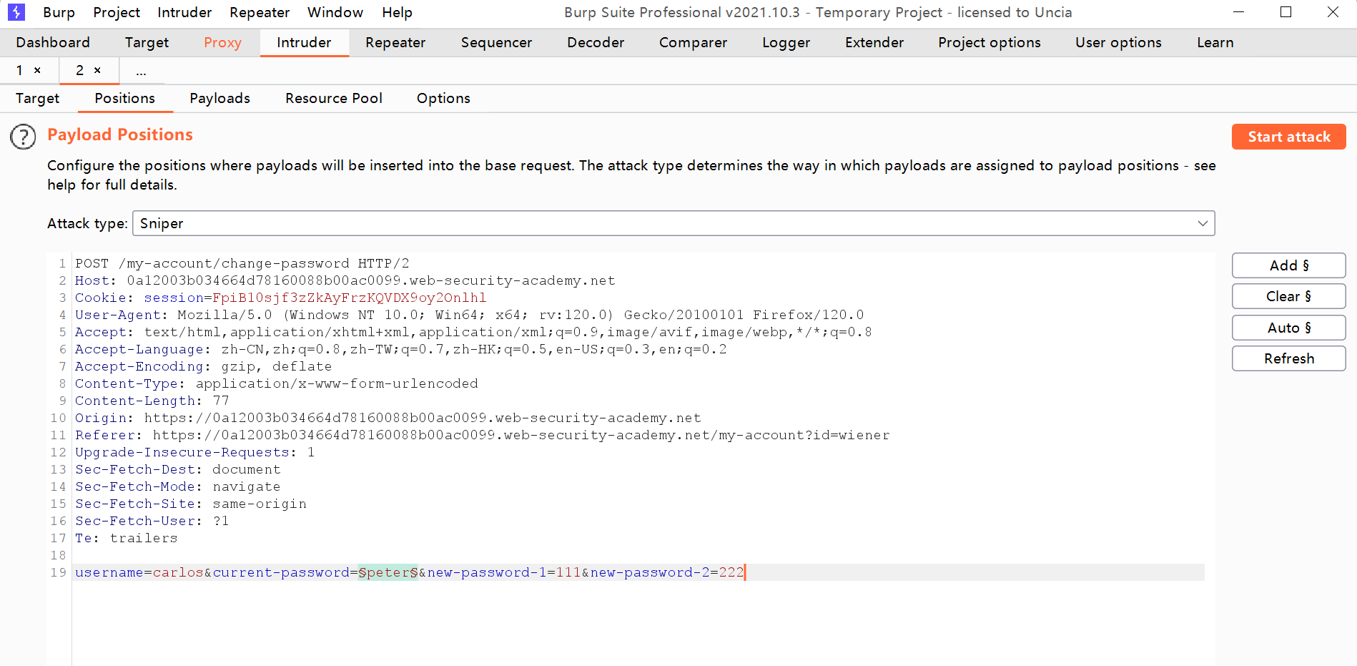Switch to the Dashboard tab
This screenshot has width=1357, height=666.
click(53, 42)
